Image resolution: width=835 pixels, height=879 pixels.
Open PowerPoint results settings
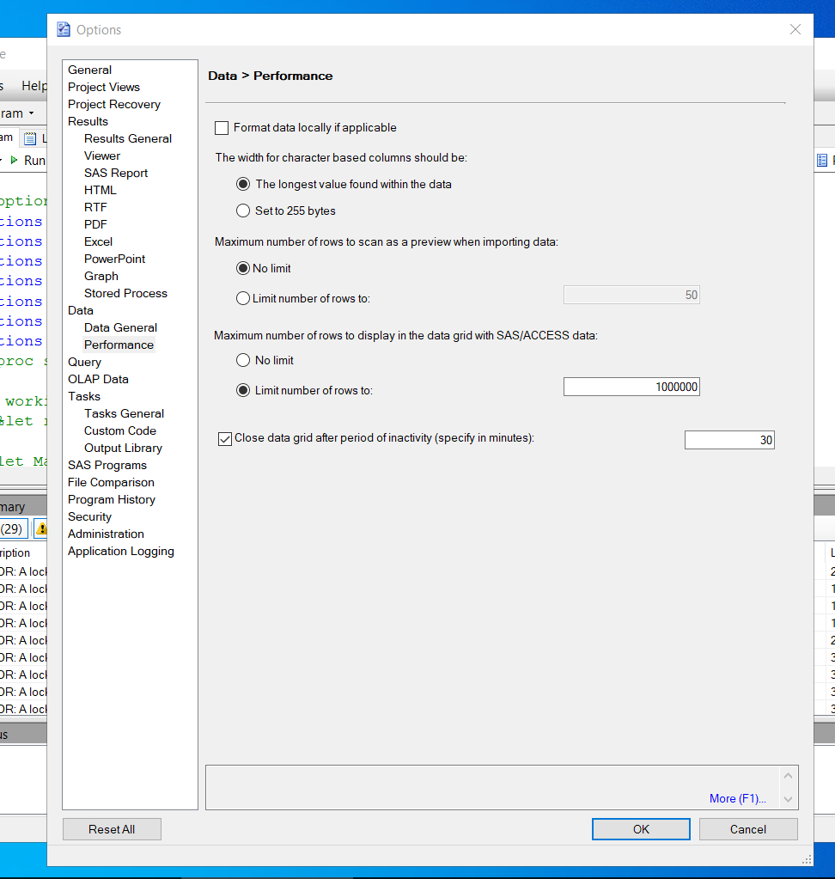pos(114,259)
